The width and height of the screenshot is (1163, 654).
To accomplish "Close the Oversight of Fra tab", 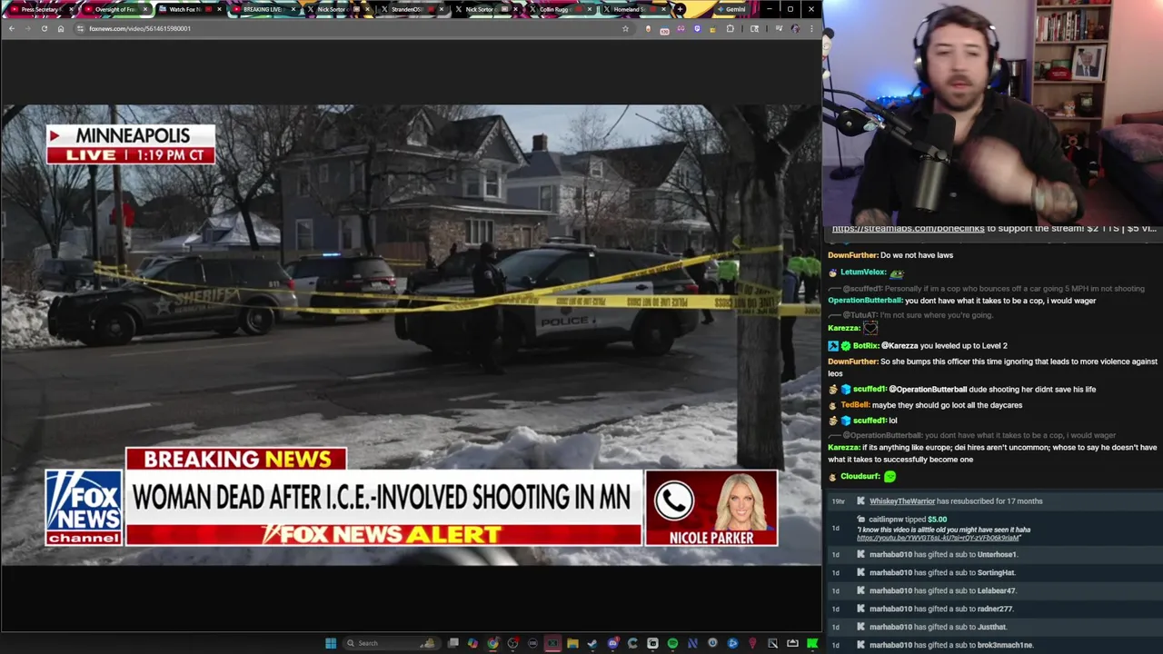I will (x=144, y=9).
